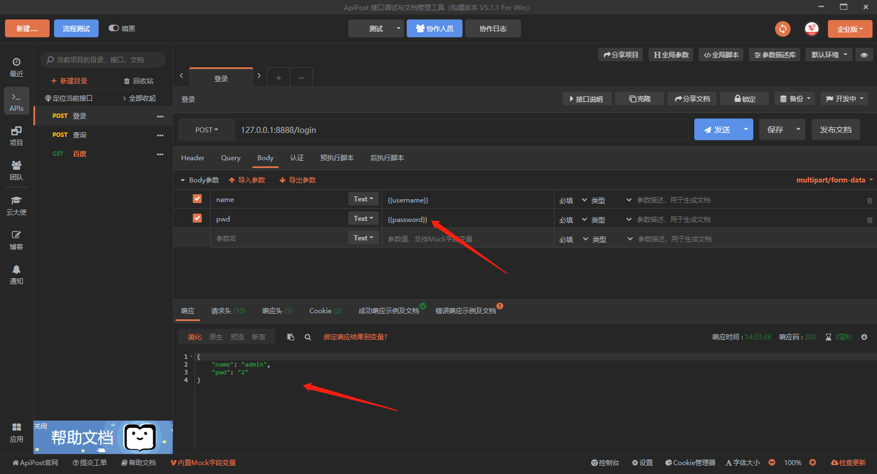
Task: Open the 博客 blog sidebar icon
Action: (x=16, y=240)
